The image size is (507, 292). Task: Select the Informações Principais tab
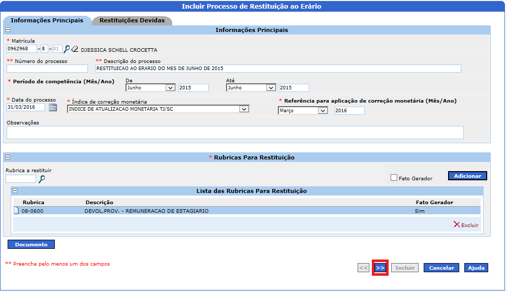(x=47, y=21)
